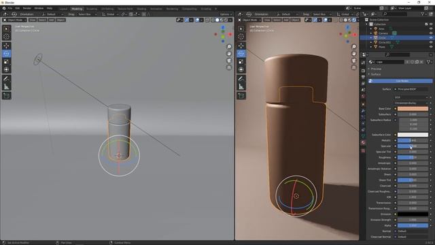Select the Transform tool in left viewport
The height and width of the screenshot is (245, 435).
point(6,69)
